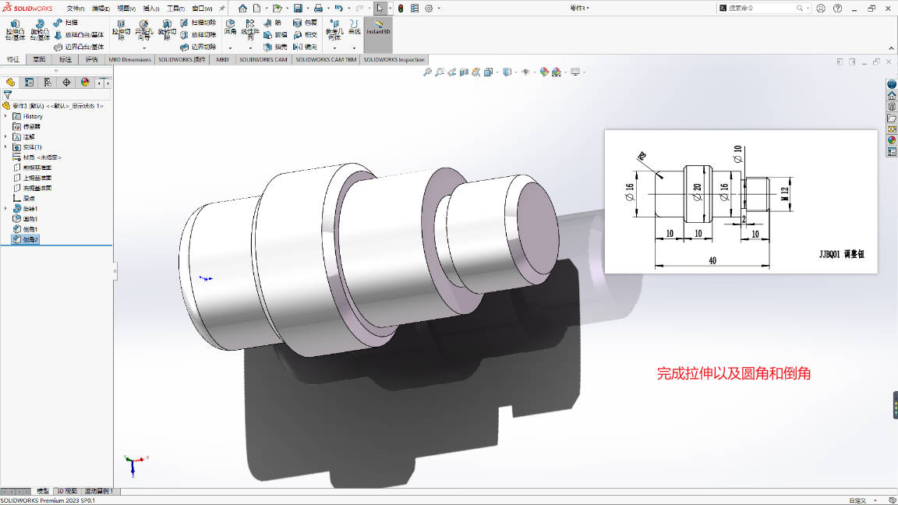Click the Rebuild traffic-light icon
This screenshot has height=505, width=898.
point(401,8)
